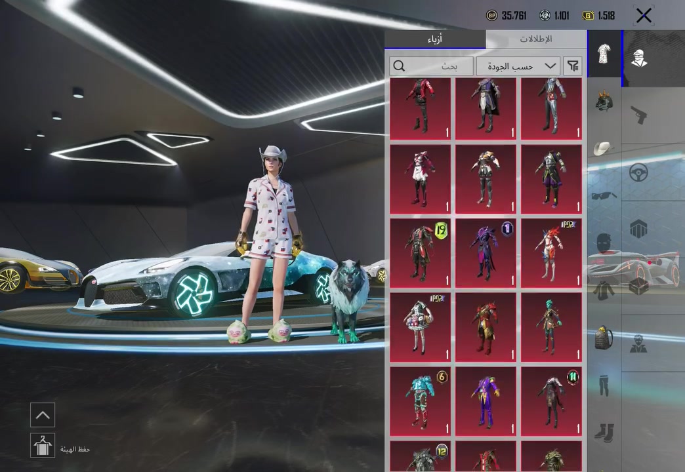The image size is (685, 472).
Task: Select the teal-haired character outfit thumbnail
Action: click(551, 327)
